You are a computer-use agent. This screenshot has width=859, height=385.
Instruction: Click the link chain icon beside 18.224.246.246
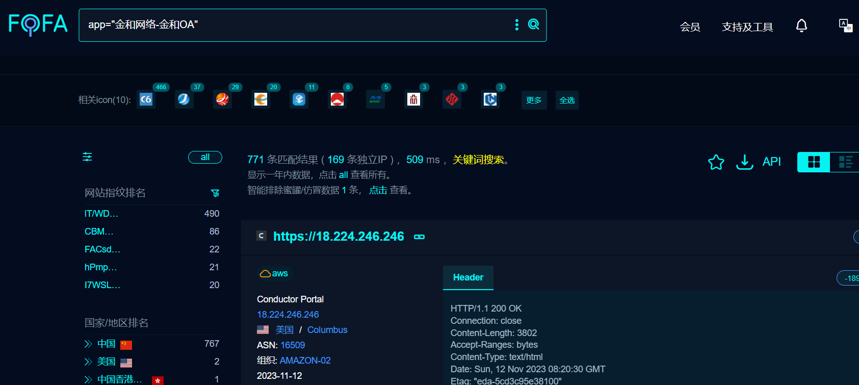coord(419,237)
